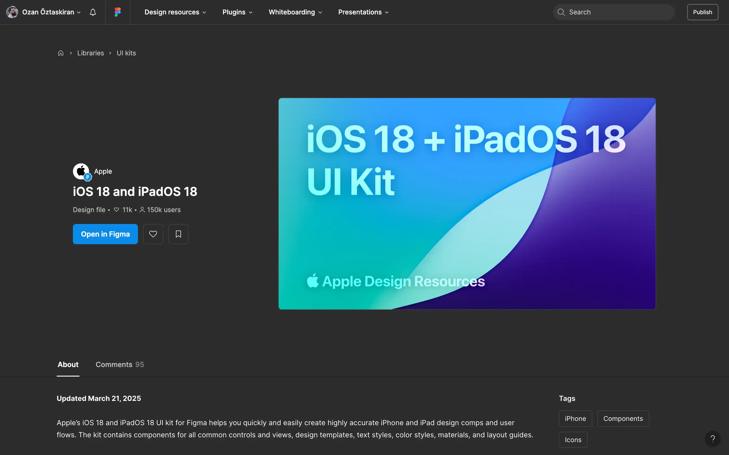Expand the Whiteboarding menu
This screenshot has width=729, height=455.
click(x=295, y=12)
